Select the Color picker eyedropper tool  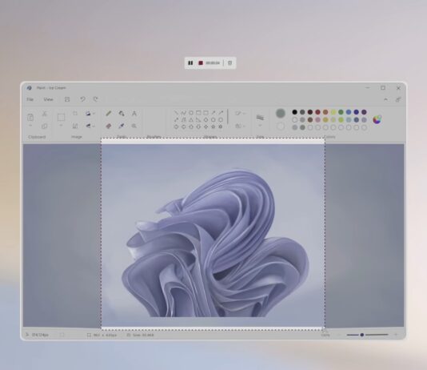click(x=122, y=126)
